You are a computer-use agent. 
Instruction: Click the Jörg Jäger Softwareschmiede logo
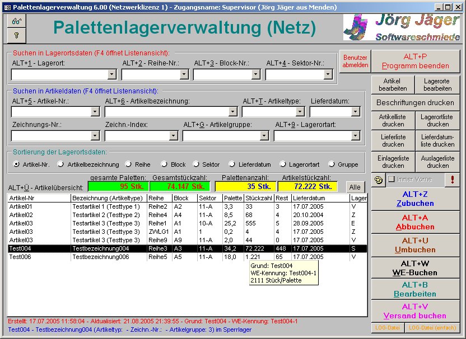(x=402, y=28)
